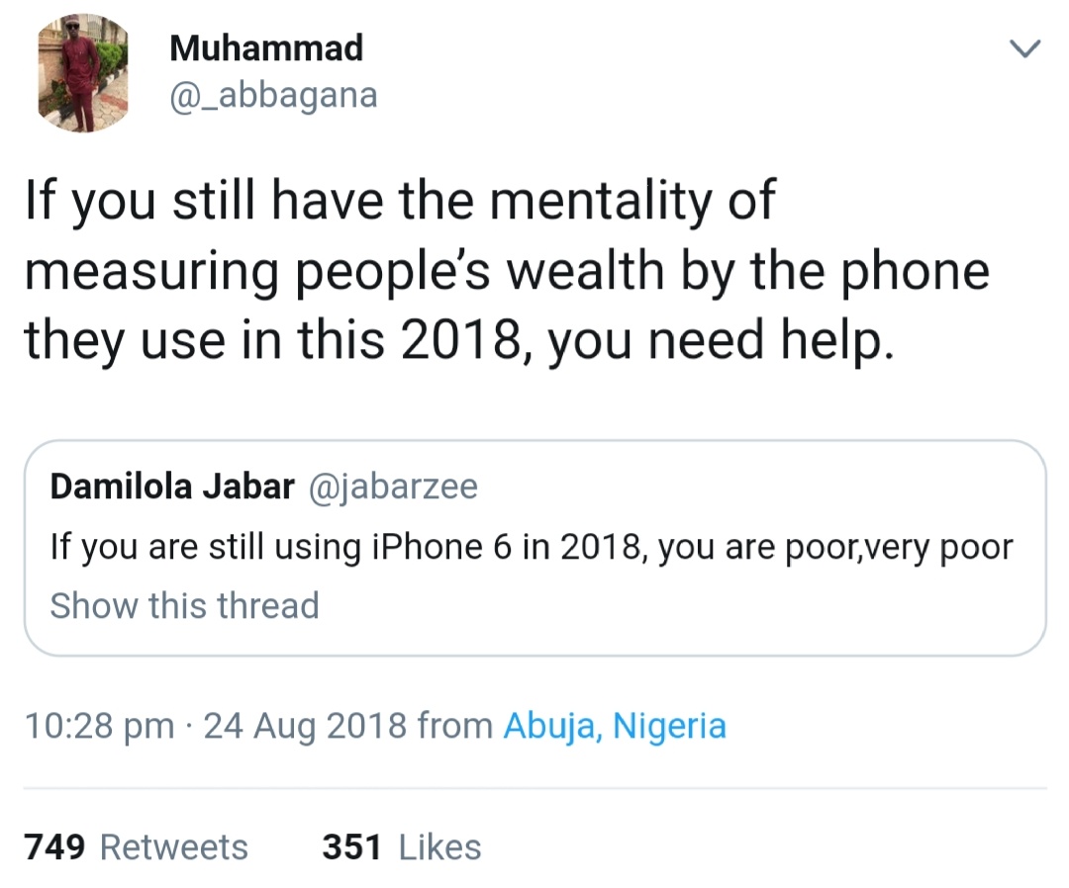Click the 24 Aug 2018 date
The height and width of the screenshot is (888, 1069).
click(x=305, y=726)
